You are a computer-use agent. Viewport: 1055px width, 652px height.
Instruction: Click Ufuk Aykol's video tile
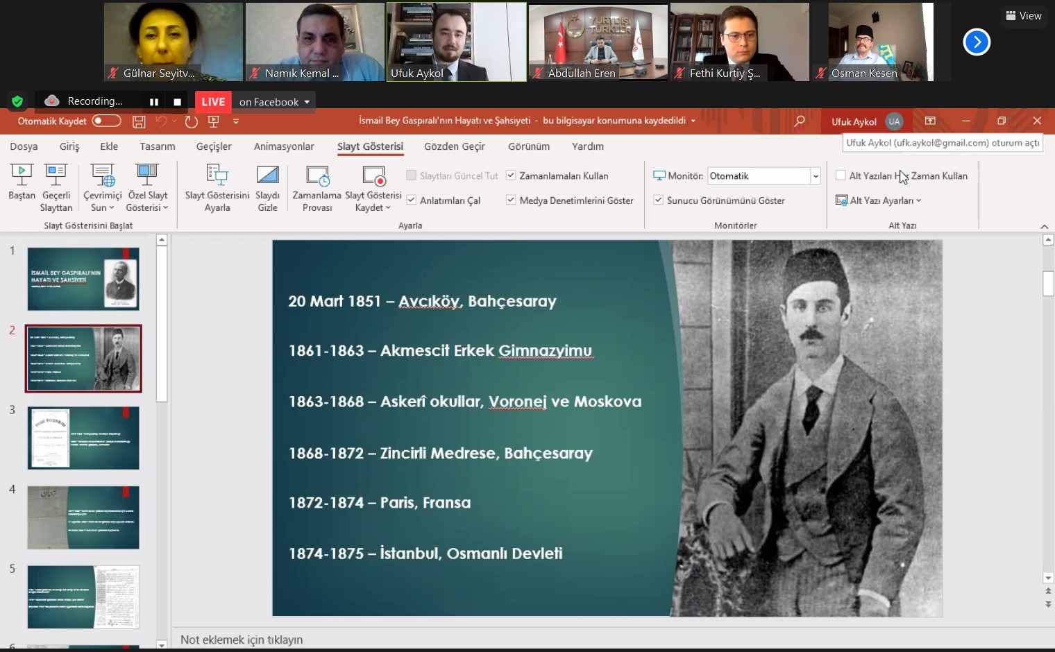click(x=457, y=42)
